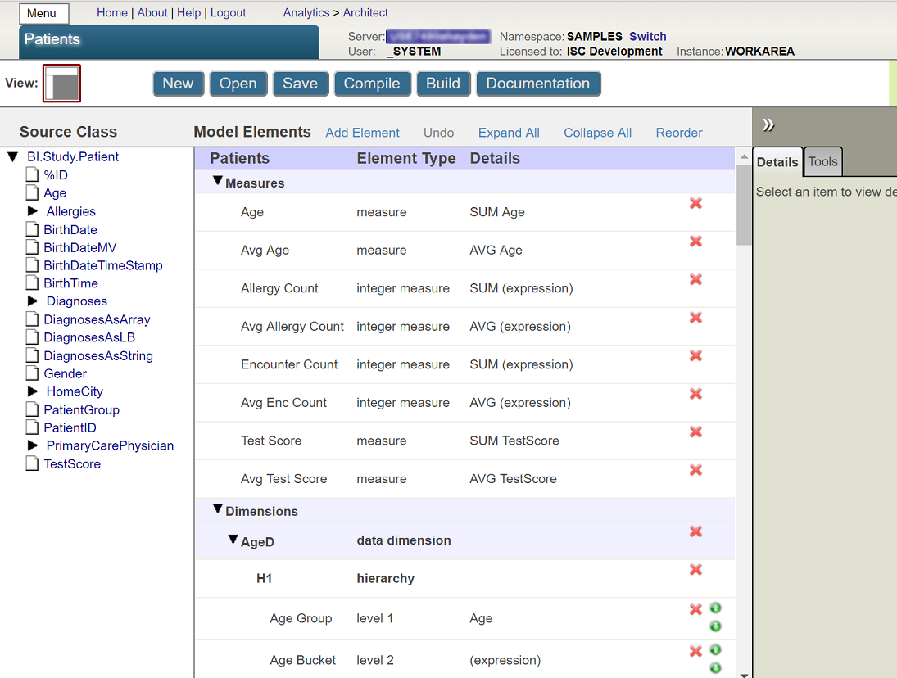Click the model elements vertical scrollbar thumb

click(x=744, y=205)
